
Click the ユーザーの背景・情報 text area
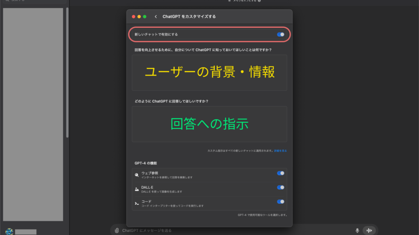[209, 72]
